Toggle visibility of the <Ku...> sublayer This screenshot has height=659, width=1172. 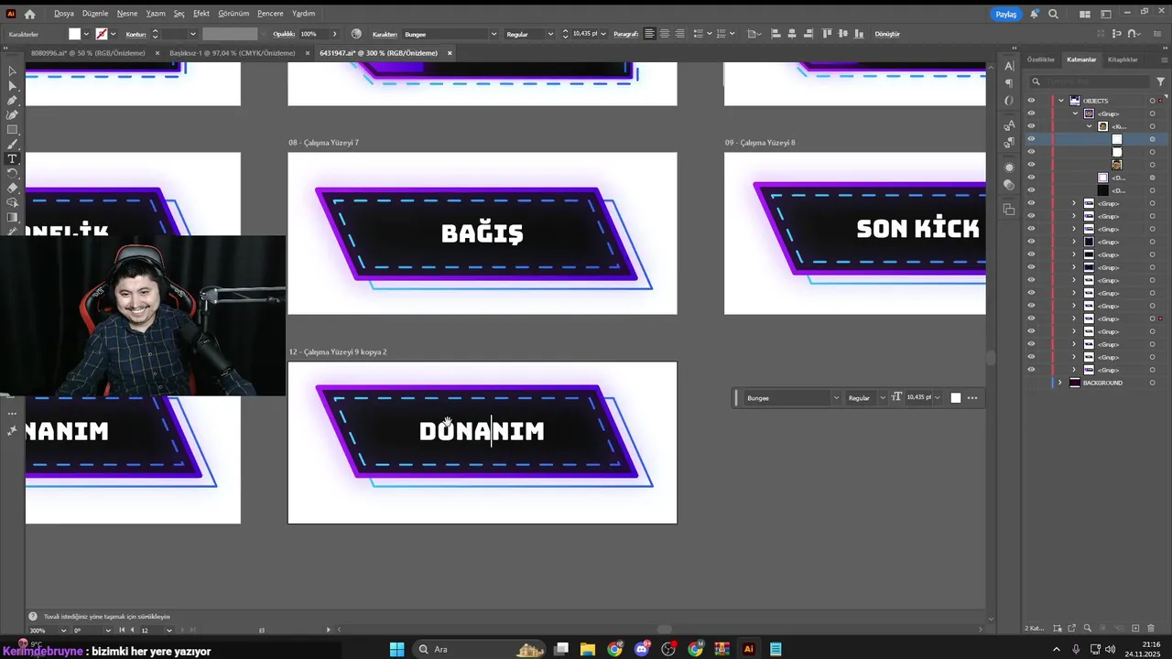click(1031, 126)
